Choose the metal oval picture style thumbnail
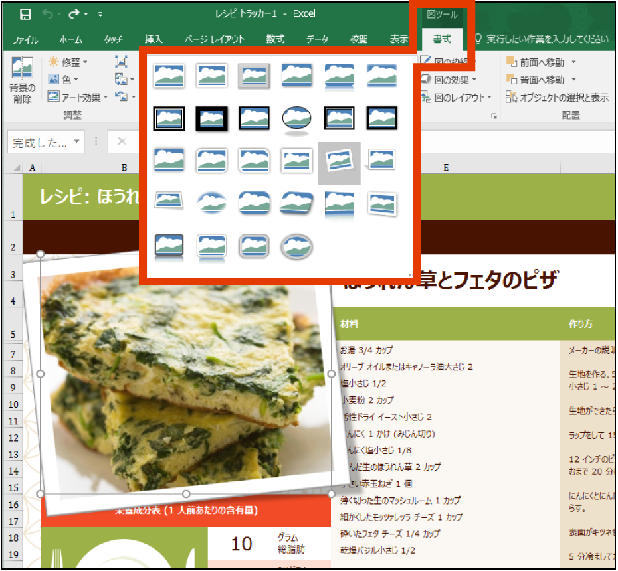The image size is (618, 571). click(297, 247)
